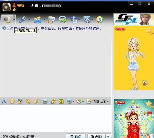Open send options arrow next to 发送
Image resolution: width=154 pixels, height=138 pixels.
click(x=108, y=136)
